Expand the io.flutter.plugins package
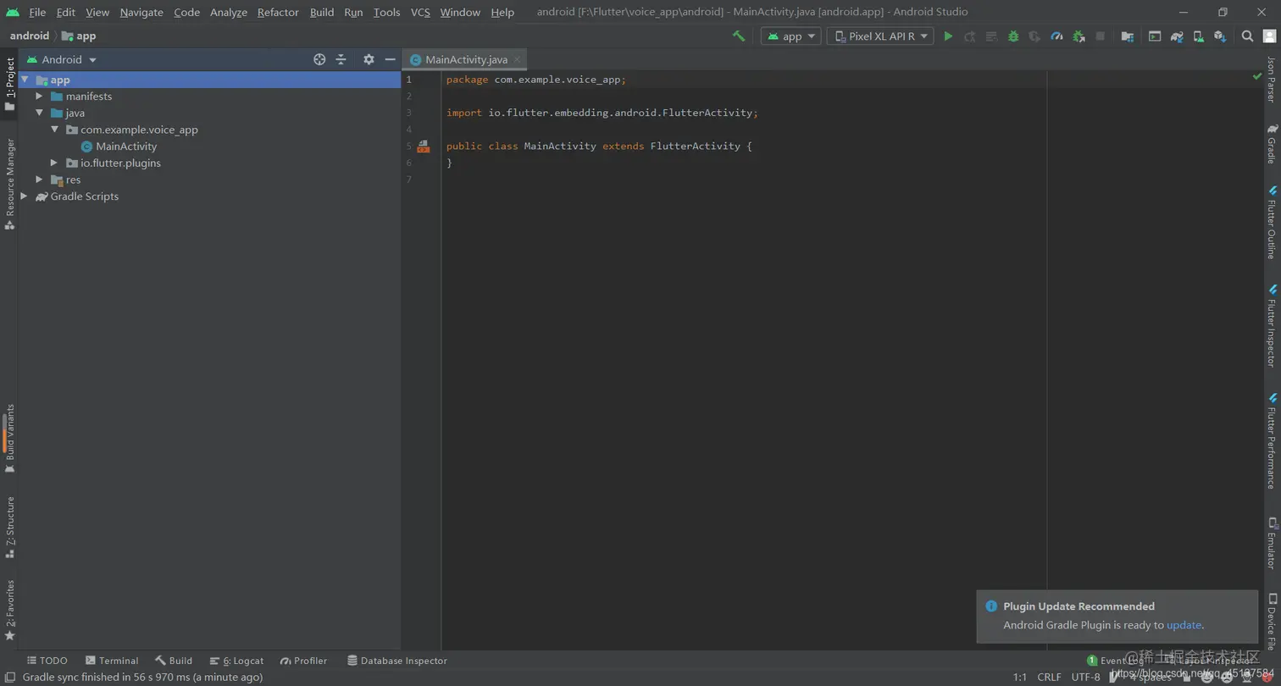This screenshot has width=1281, height=686. (54, 163)
